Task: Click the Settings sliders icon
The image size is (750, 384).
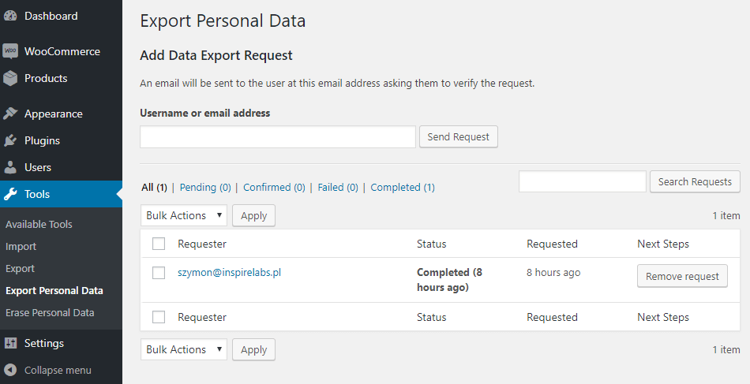Action: (10, 343)
